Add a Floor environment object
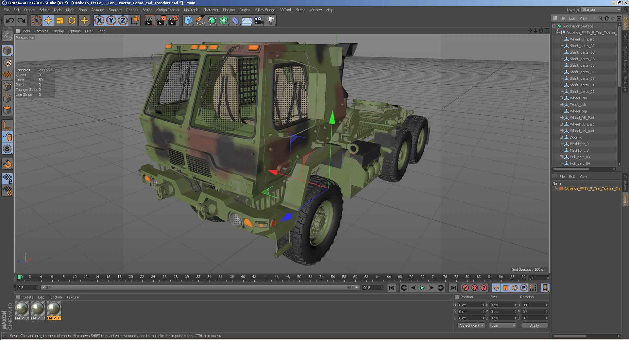The width and height of the screenshot is (629, 340). pos(247,21)
